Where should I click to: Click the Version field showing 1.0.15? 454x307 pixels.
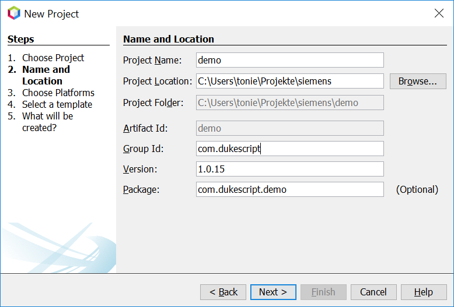click(290, 169)
